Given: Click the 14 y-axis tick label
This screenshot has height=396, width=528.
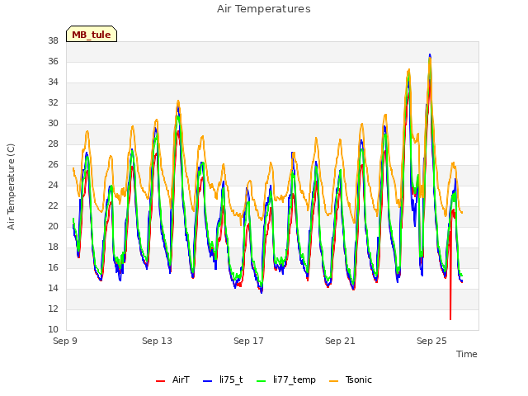Looking at the screenshot, I should click(53, 288).
